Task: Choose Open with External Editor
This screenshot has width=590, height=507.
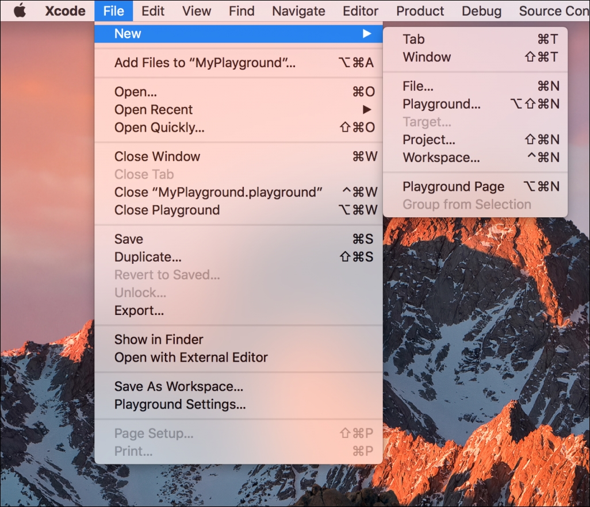Action: click(239, 357)
